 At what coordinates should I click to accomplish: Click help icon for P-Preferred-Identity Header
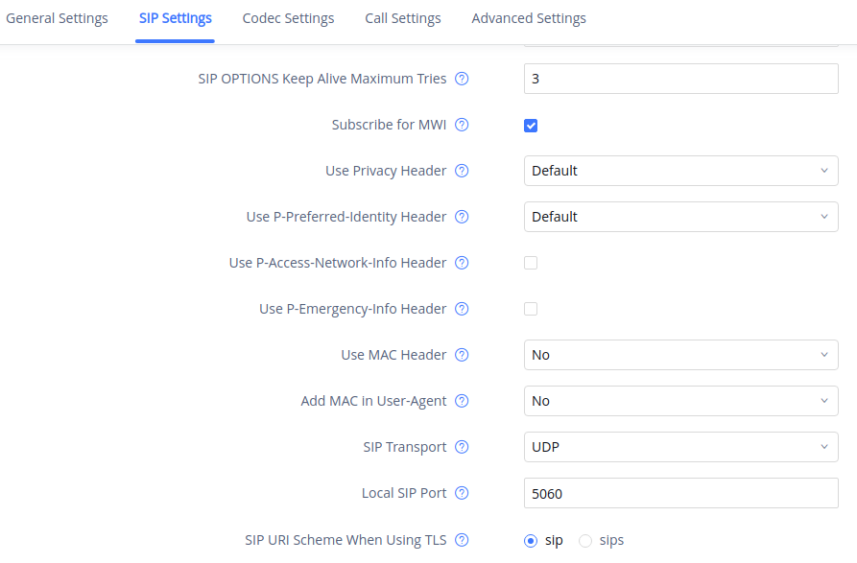click(x=462, y=217)
